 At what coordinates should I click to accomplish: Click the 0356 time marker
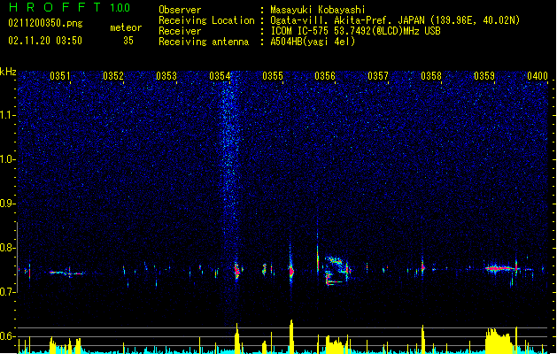pos(325,75)
